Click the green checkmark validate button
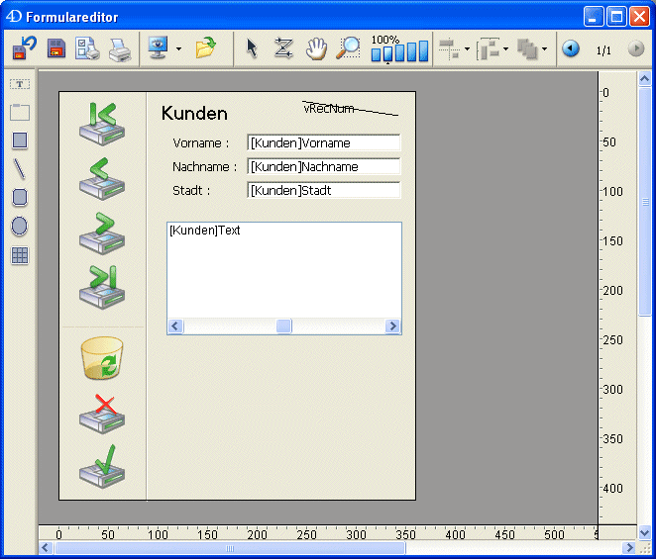The height and width of the screenshot is (559, 656). (102, 465)
